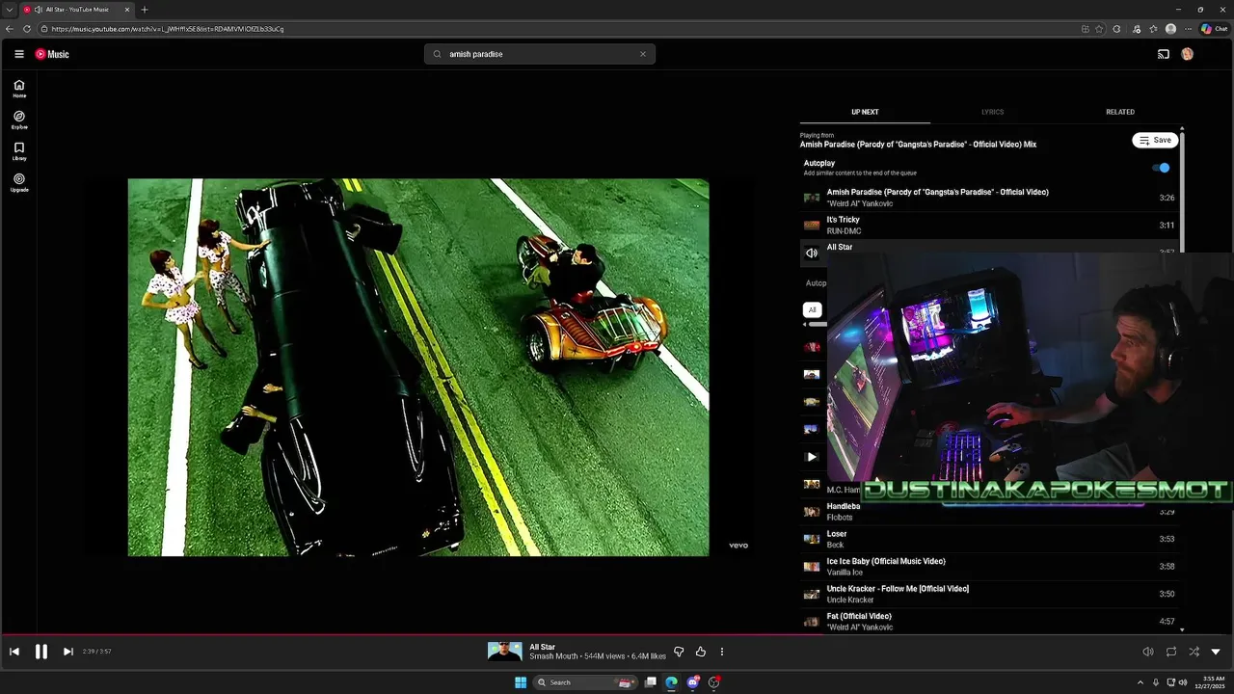
Task: Play It's Tricky by RUN-DMC
Action: (989, 225)
